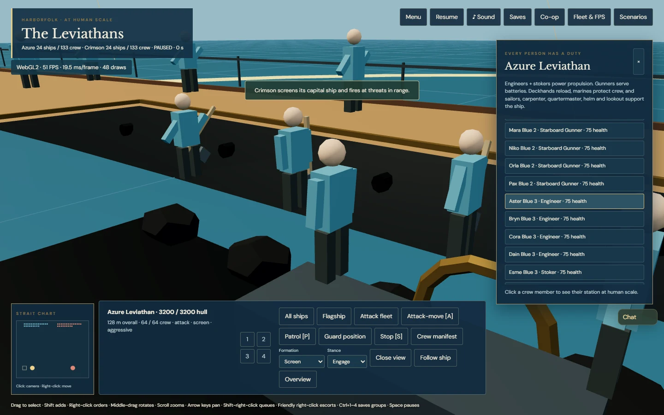Toggle the Sound music-note button
Viewport: 664px width, 415px height.
(483, 17)
